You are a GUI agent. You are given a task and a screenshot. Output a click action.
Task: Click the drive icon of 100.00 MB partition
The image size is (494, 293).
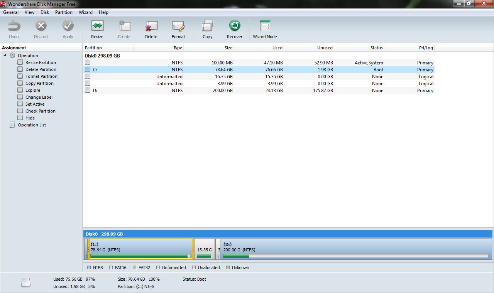pyautogui.click(x=88, y=62)
